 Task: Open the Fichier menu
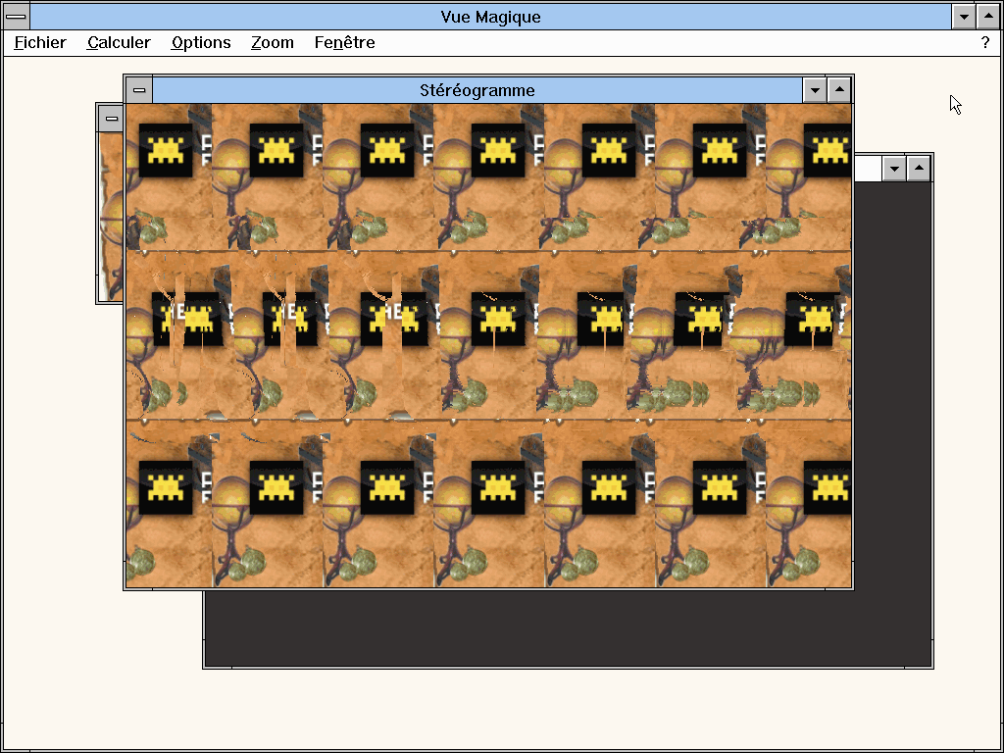(x=39, y=43)
